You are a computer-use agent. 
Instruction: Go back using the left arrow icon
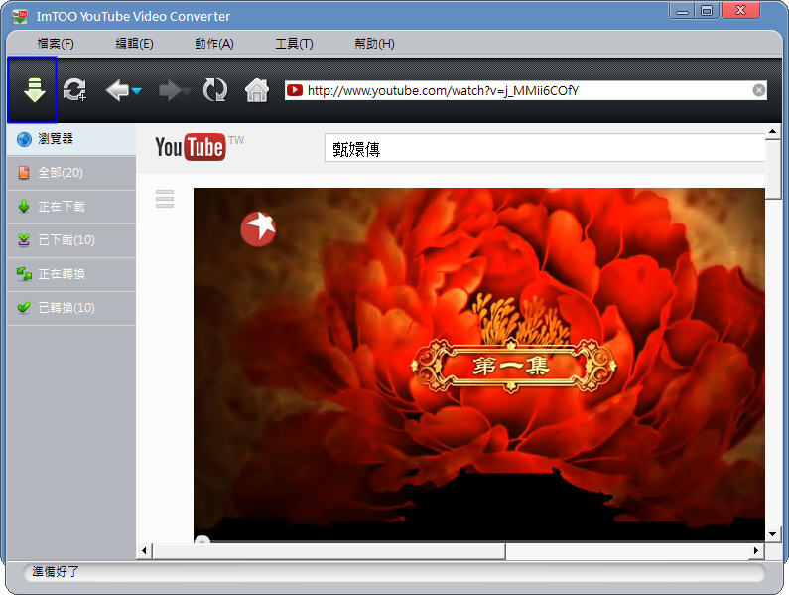click(117, 90)
